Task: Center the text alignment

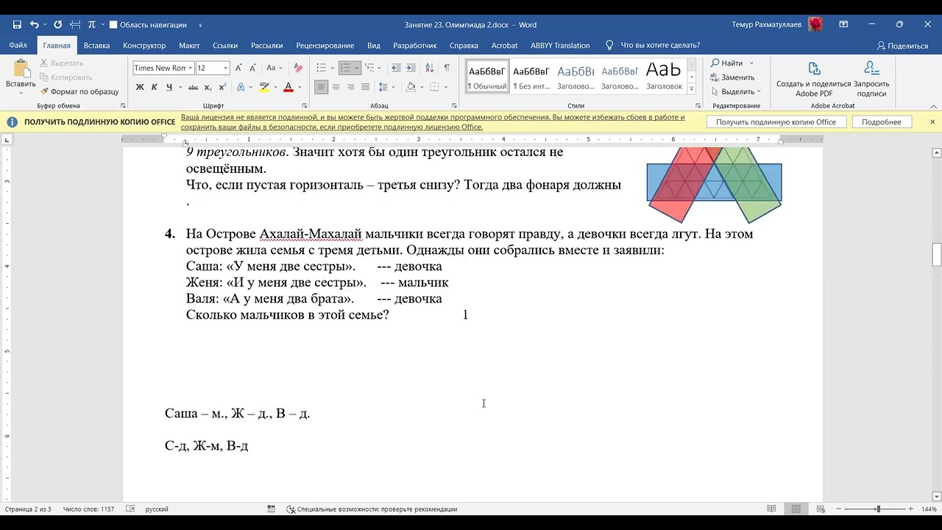Action: tap(336, 87)
